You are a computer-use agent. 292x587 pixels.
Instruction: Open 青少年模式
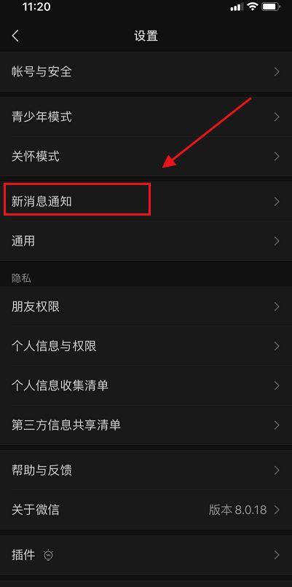[x=146, y=117]
